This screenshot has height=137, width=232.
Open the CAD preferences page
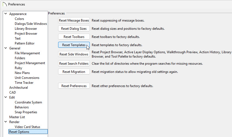coord(13,93)
